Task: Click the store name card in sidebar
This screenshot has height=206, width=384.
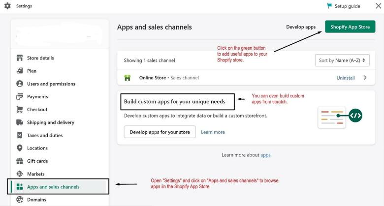Action: click(x=60, y=35)
